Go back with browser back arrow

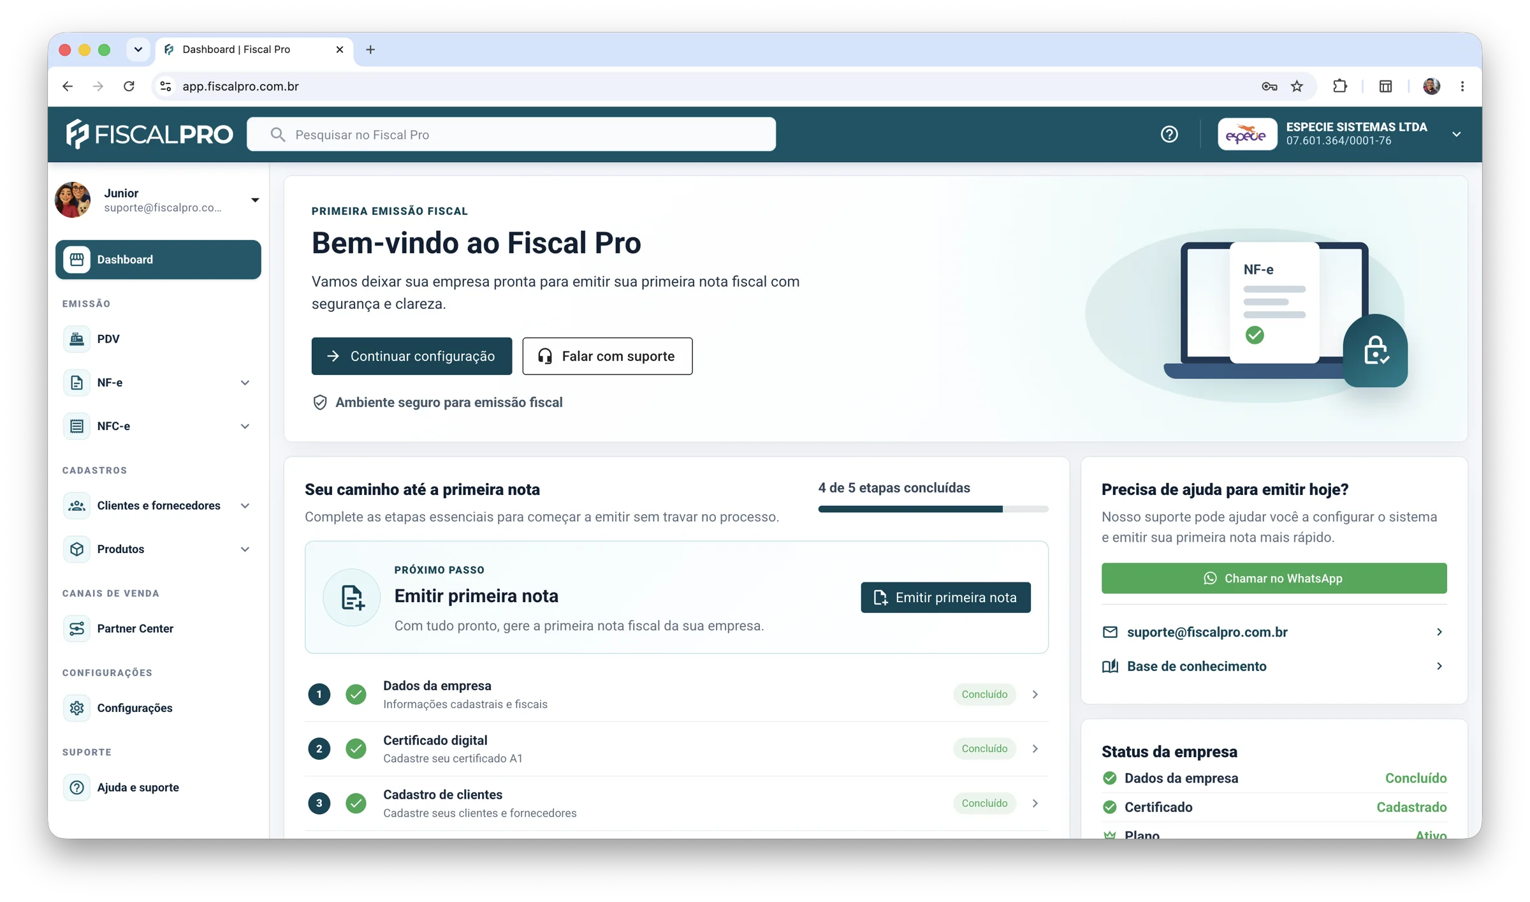click(x=68, y=86)
